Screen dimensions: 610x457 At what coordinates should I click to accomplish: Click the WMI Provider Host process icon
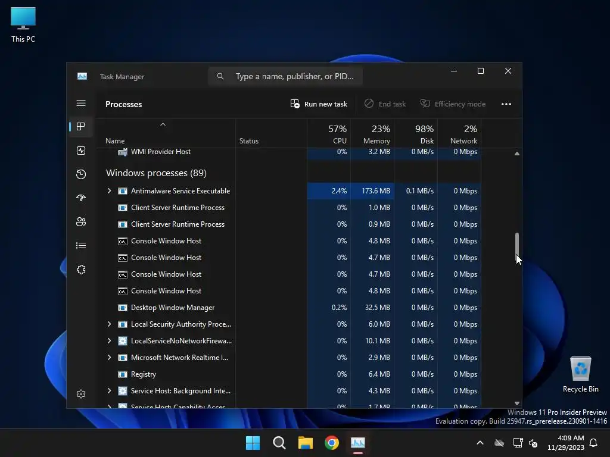pyautogui.click(x=123, y=152)
